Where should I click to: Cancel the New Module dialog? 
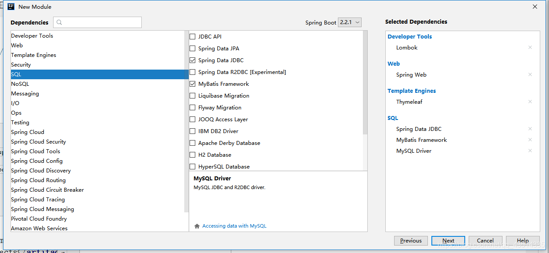pos(485,240)
